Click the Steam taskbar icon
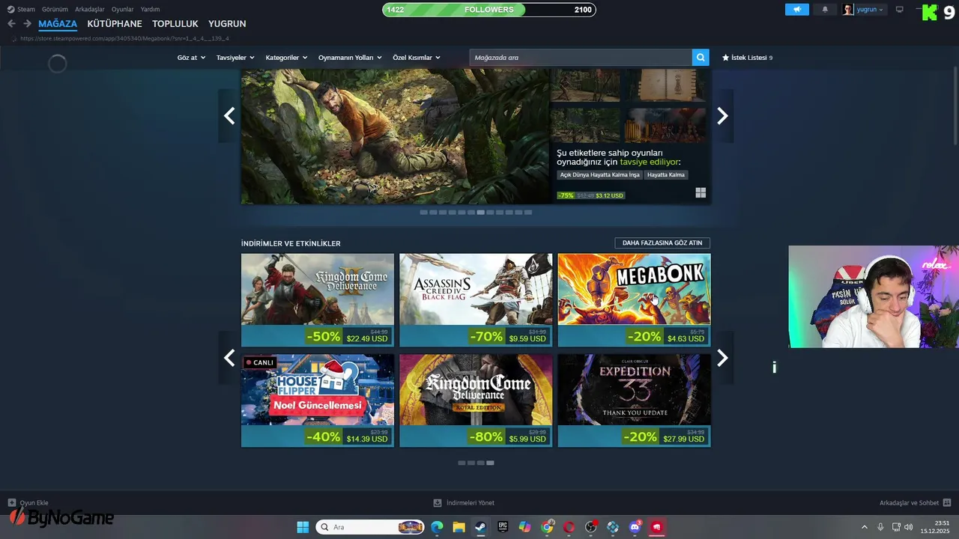The image size is (959, 539). coord(480,527)
